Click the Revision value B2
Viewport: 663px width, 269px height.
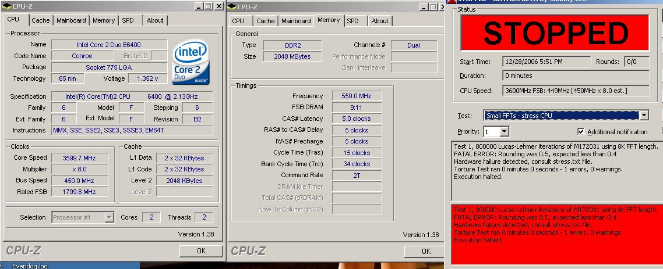pyautogui.click(x=198, y=119)
